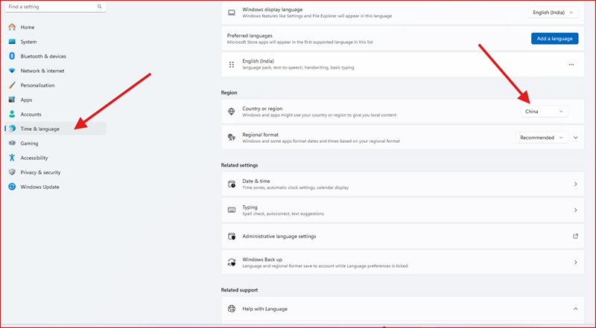Click the Regional format icon
The width and height of the screenshot is (596, 328).
(x=232, y=138)
